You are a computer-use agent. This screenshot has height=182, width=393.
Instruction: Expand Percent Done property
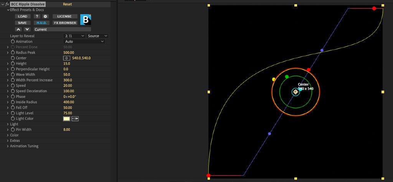(x=8, y=47)
